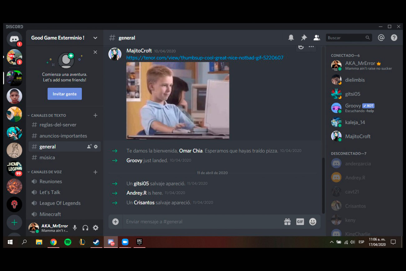Edit general channel settings gear

pyautogui.click(x=96, y=147)
